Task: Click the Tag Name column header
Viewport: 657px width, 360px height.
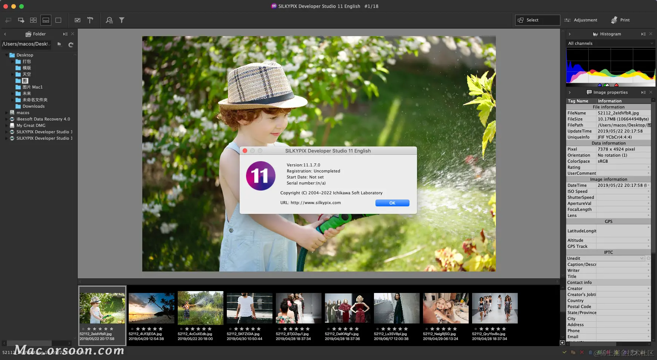Action: coord(582,101)
